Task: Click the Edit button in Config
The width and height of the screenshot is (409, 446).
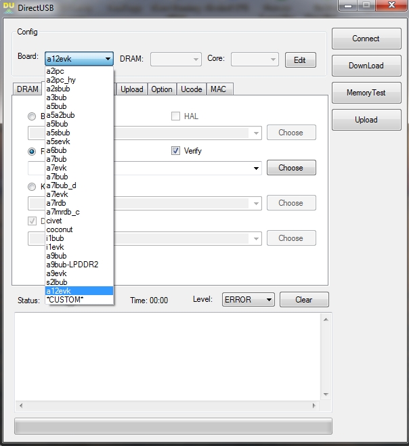Action: tap(300, 60)
